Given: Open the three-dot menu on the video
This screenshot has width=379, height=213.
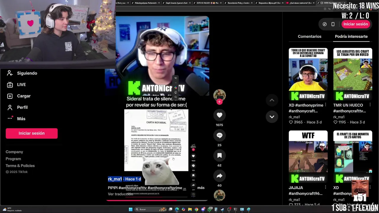Looking at the screenshot, I should [201, 24].
